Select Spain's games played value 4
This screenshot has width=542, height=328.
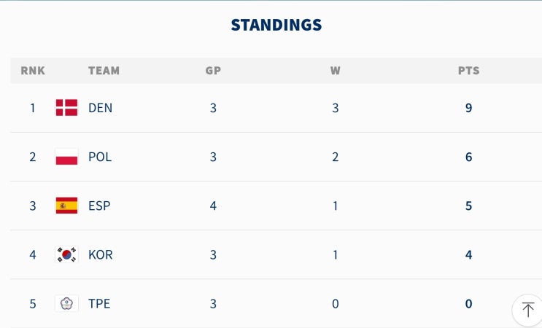click(x=213, y=206)
